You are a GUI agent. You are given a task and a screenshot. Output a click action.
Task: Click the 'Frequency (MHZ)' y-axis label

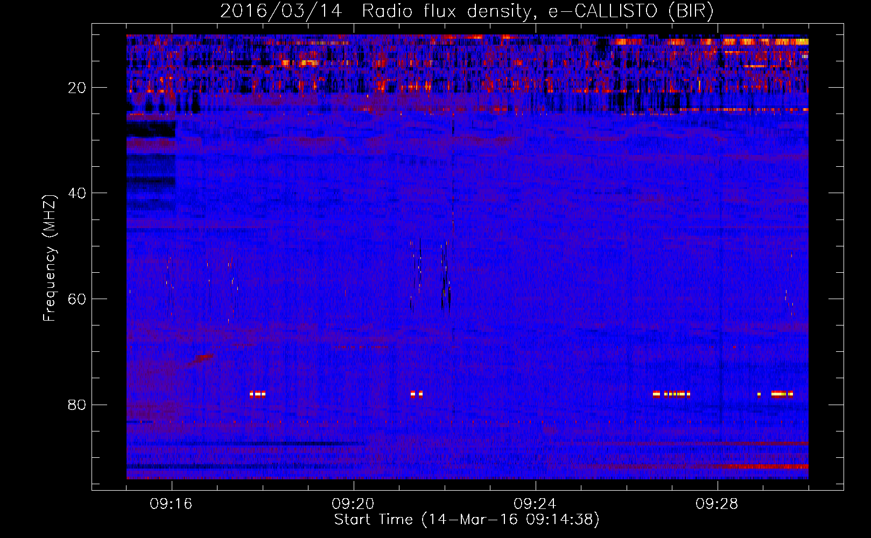point(50,258)
